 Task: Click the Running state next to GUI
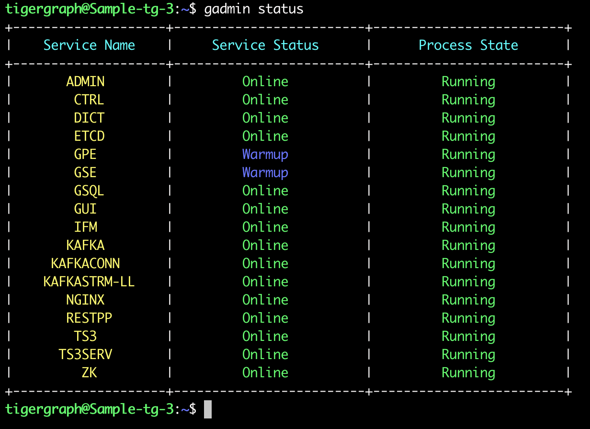point(468,209)
